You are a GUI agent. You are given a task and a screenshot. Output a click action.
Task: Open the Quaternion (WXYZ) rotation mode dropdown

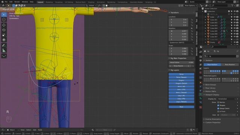point(181,42)
